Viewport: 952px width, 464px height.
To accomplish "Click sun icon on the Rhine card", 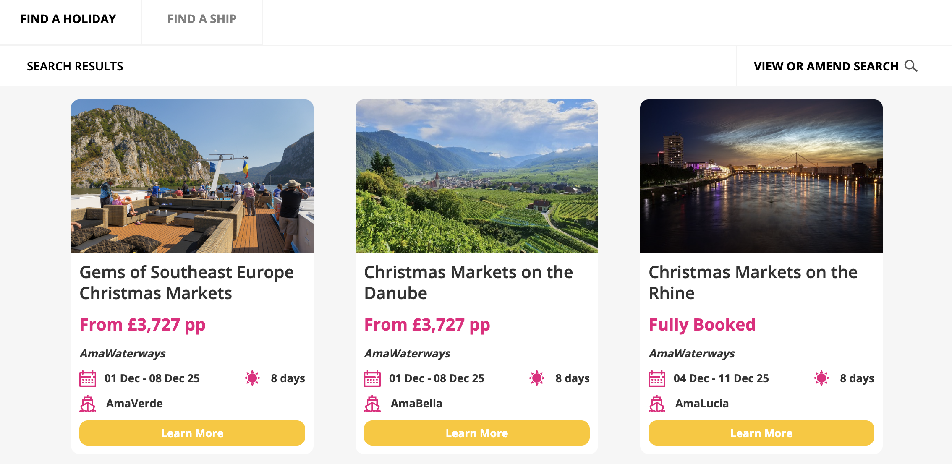I will [x=821, y=378].
